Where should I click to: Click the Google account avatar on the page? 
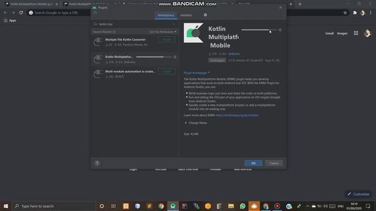pyautogui.click(x=367, y=33)
